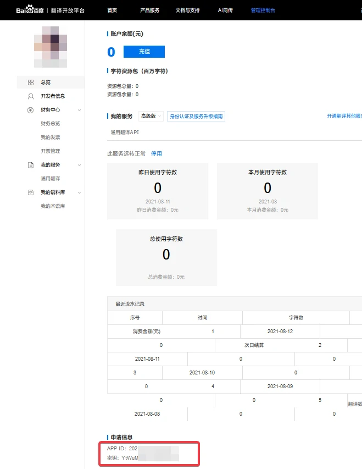This screenshot has width=362, height=469.
Task: Open 开票管理 sidebar sub-item
Action: [51, 151]
